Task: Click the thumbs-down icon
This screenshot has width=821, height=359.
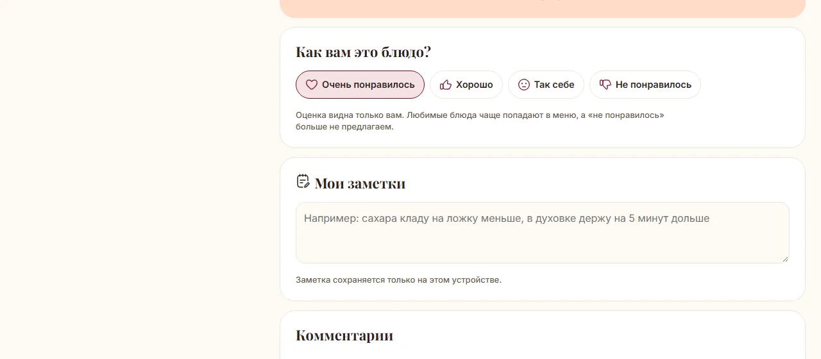Action: click(x=605, y=85)
